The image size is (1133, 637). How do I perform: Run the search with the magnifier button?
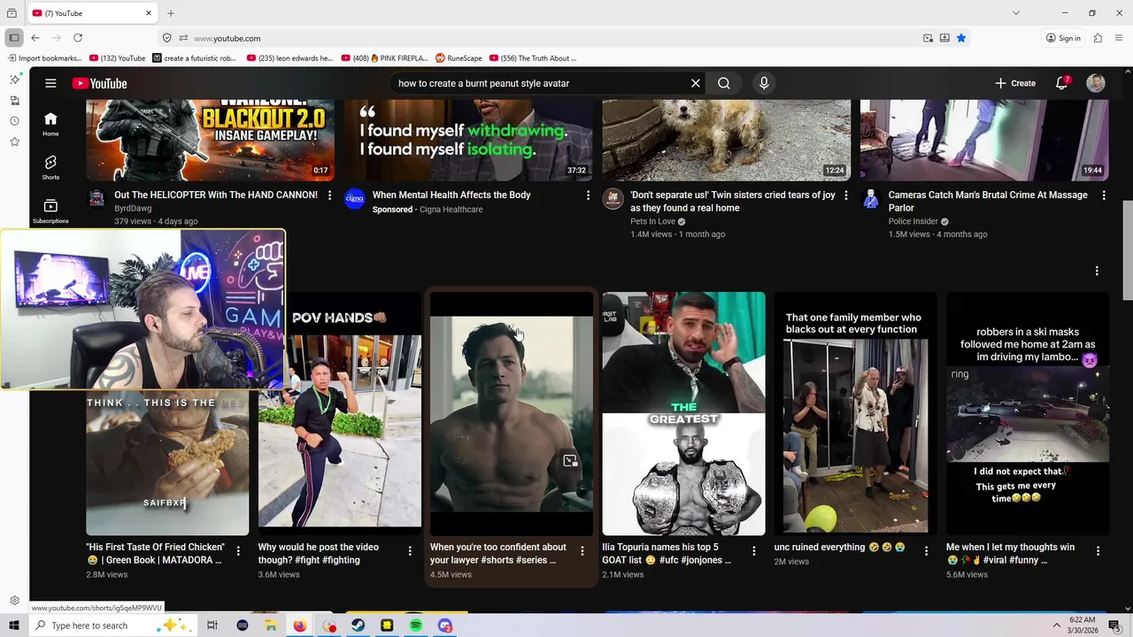(x=724, y=83)
